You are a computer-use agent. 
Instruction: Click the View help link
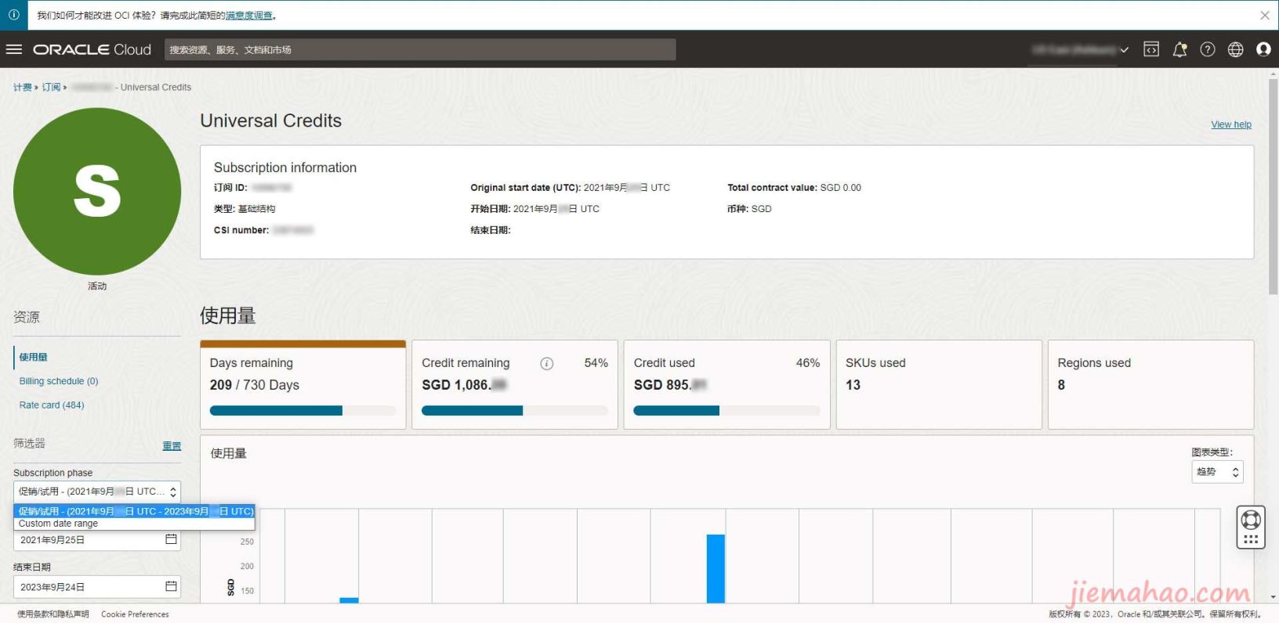(1231, 124)
